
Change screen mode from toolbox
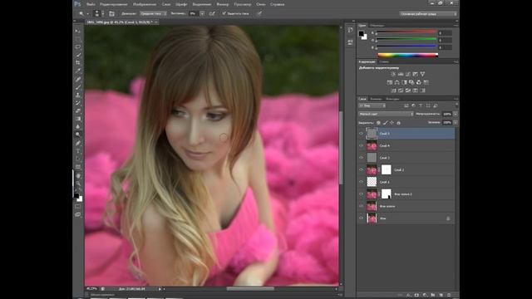coord(78,214)
